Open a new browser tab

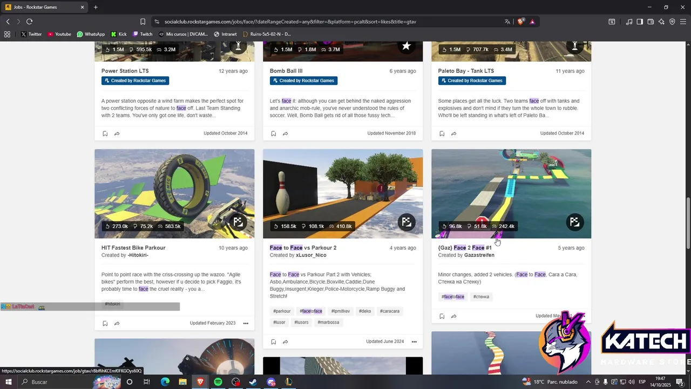[x=96, y=7]
